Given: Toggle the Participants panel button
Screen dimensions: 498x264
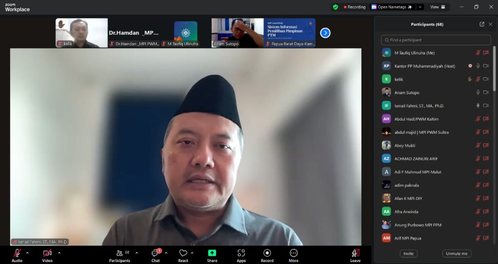Looking at the screenshot, I should coord(120,254).
